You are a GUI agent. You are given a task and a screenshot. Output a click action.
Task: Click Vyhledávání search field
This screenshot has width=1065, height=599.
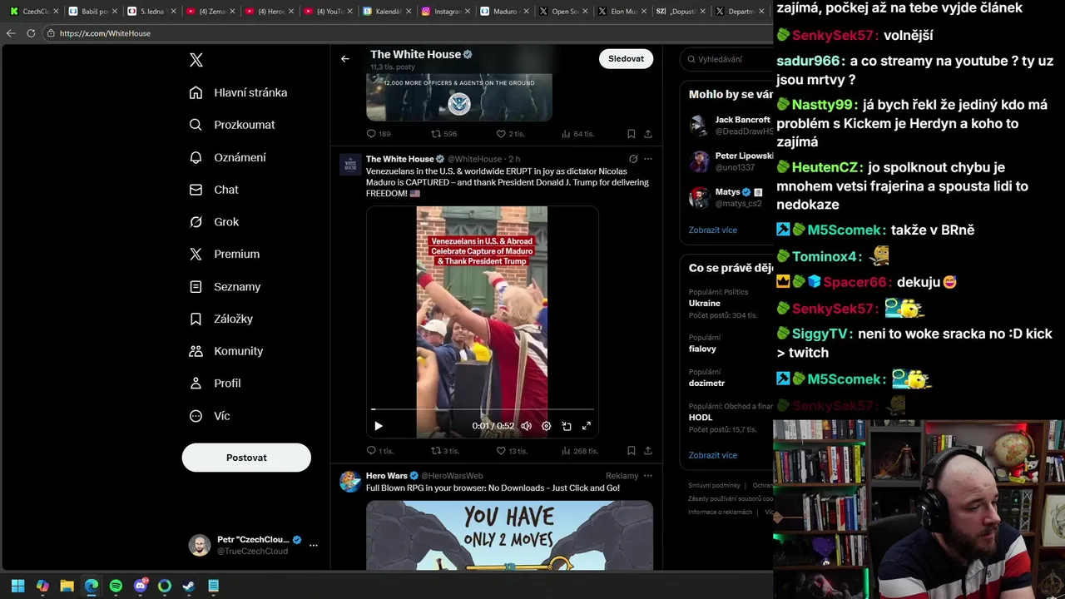click(x=728, y=59)
